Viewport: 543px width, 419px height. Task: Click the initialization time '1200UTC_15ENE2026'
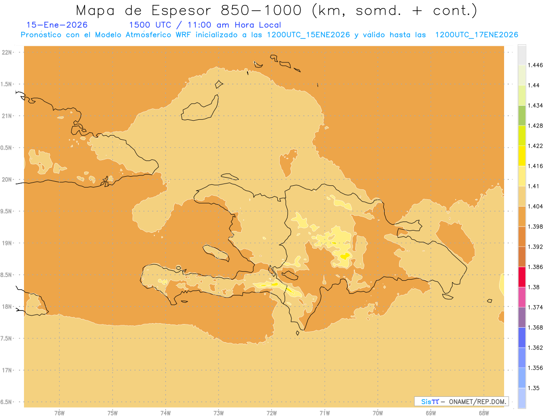point(309,35)
